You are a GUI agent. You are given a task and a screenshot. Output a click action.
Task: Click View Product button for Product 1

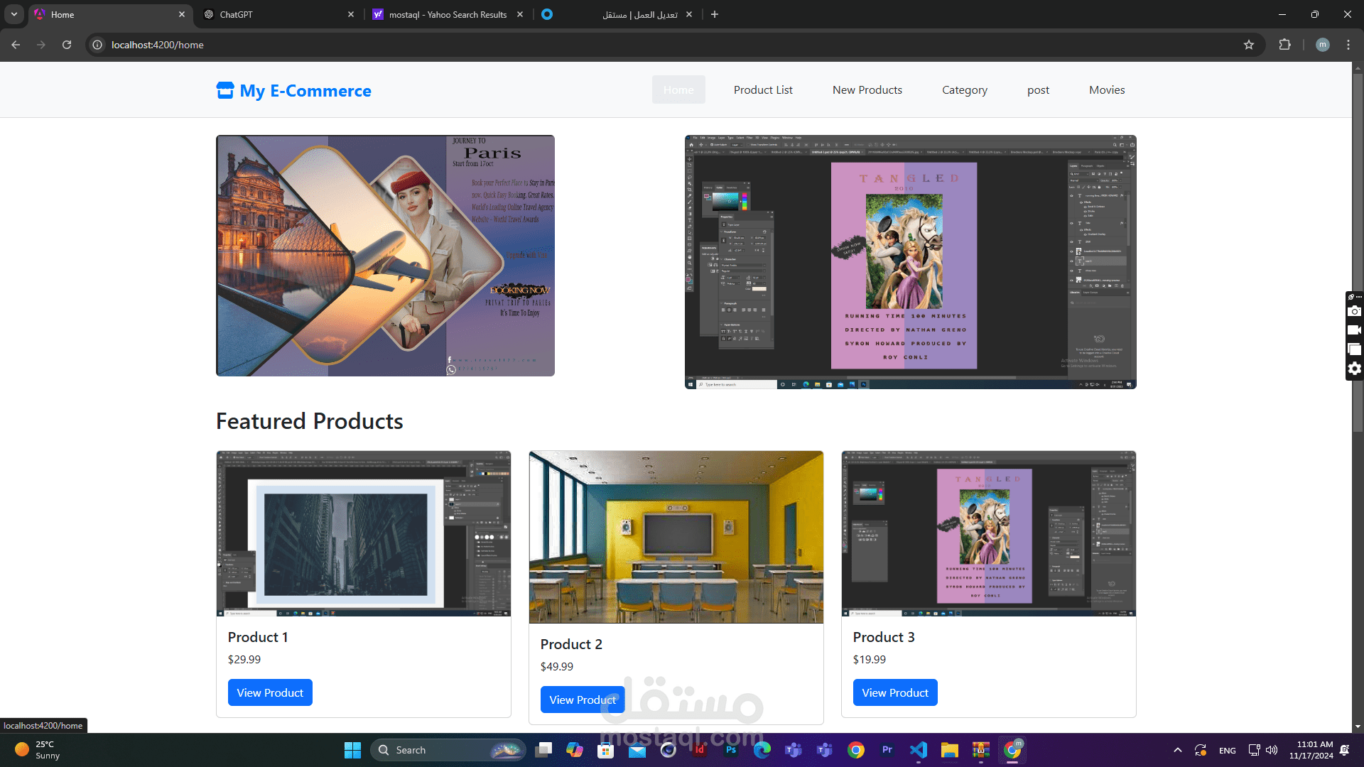(x=270, y=692)
